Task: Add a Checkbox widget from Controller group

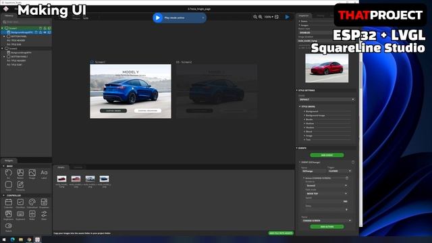Action: point(20,203)
